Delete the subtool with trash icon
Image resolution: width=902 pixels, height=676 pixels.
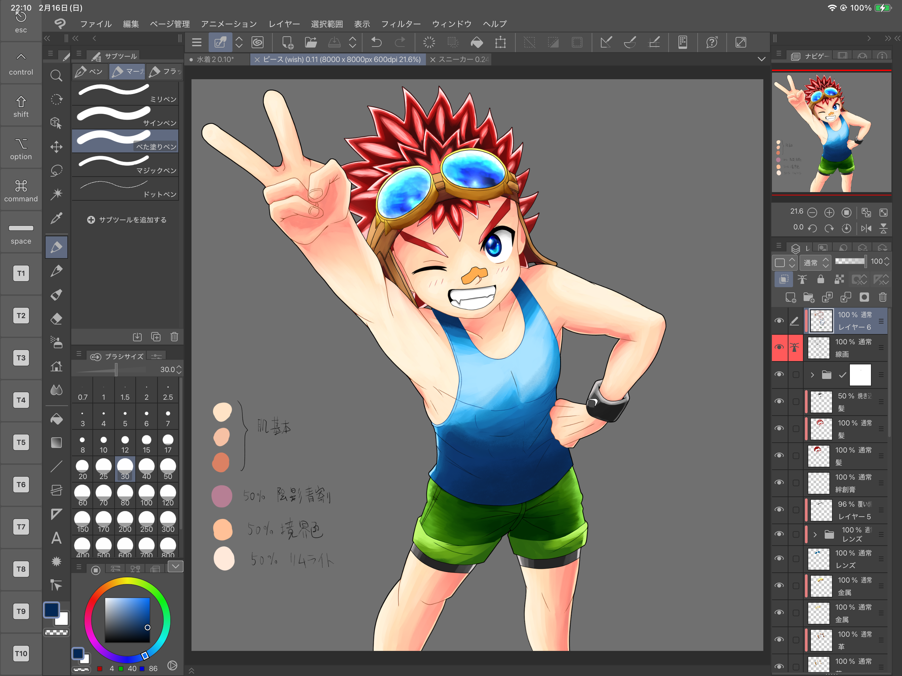click(x=174, y=337)
